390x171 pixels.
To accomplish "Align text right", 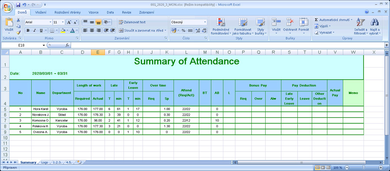I will [98, 30].
